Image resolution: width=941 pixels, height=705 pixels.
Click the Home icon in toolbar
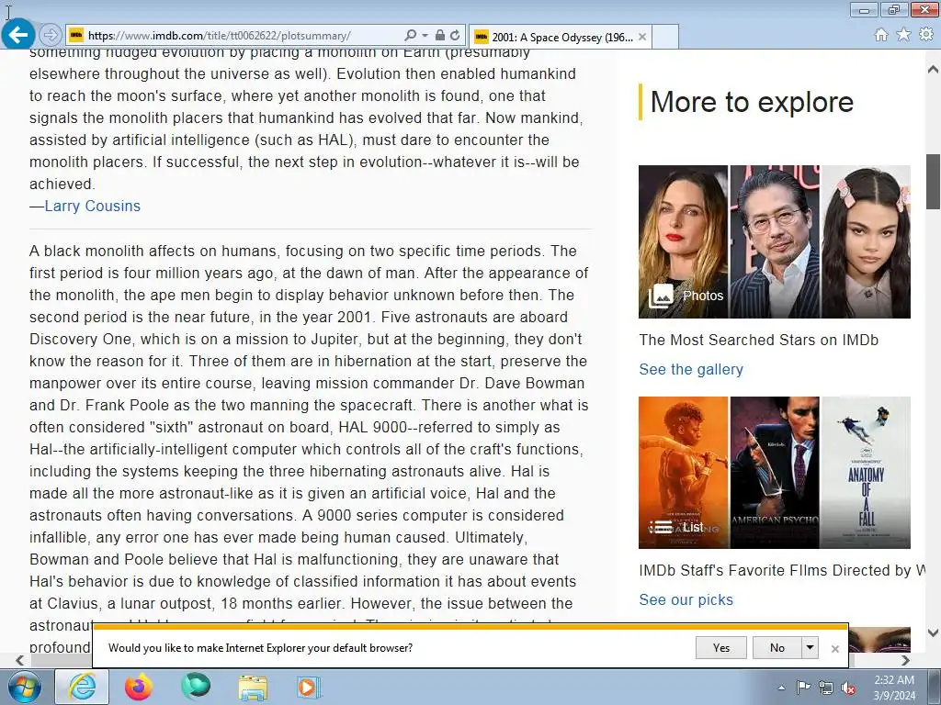tap(881, 35)
